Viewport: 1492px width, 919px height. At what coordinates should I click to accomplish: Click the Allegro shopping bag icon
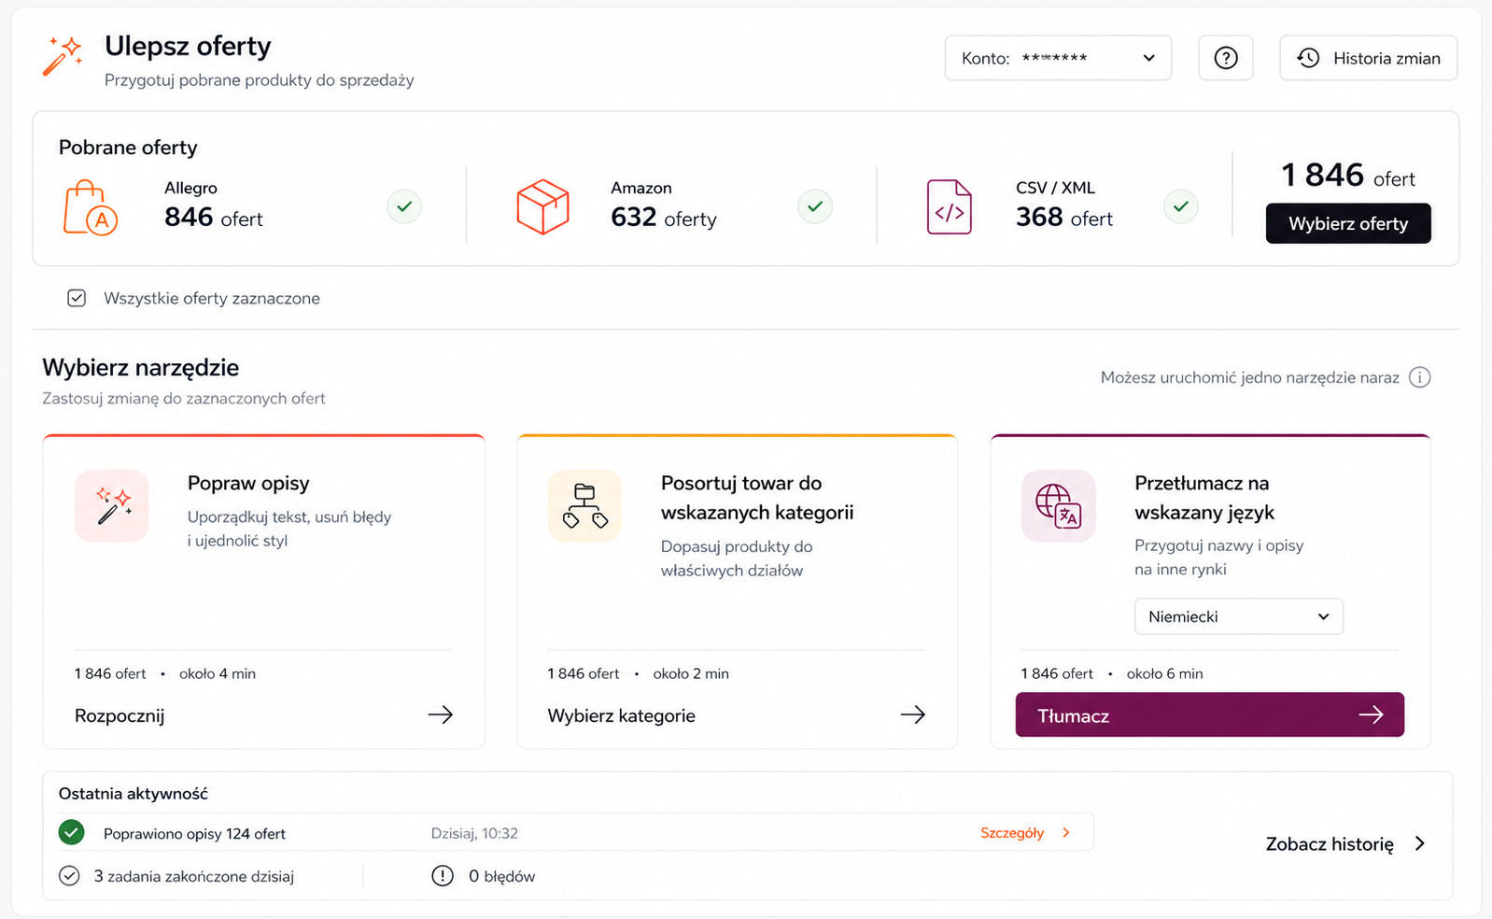pyautogui.click(x=90, y=207)
